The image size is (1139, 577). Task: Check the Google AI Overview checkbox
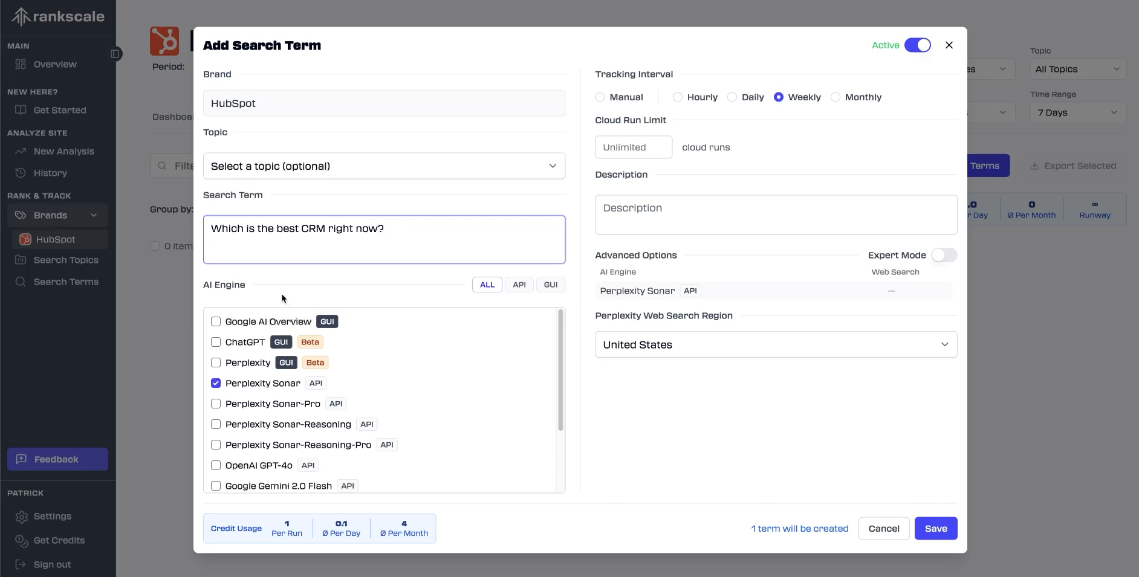(216, 321)
